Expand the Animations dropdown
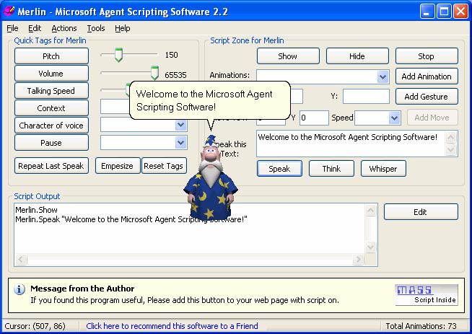The height and width of the screenshot is (334, 472). tap(383, 76)
